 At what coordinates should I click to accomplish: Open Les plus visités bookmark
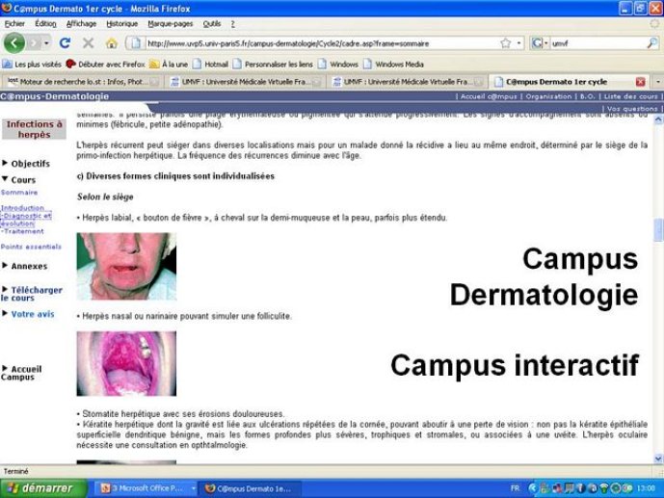pos(32,65)
